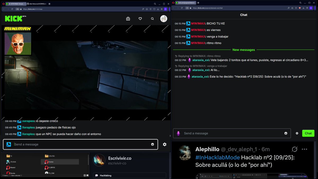Viewport: 318px width, 179px height.
Task: Switch to the M1N1MAX Stream browser tab
Action: click(x=15, y=4)
